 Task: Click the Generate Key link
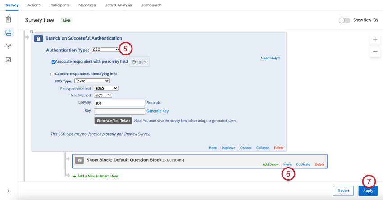[x=158, y=111]
